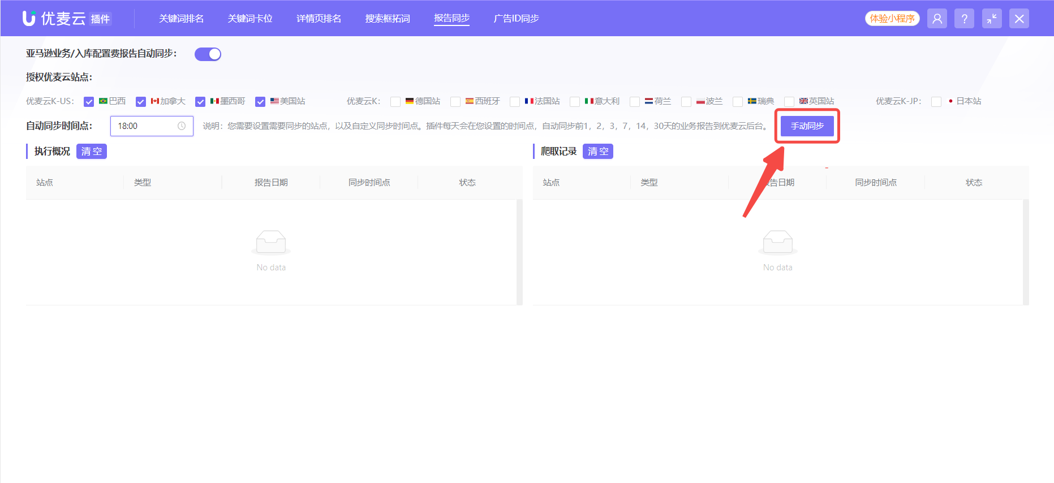
Task: Click 报告日期 header in 执行概况 table
Action: (x=271, y=183)
